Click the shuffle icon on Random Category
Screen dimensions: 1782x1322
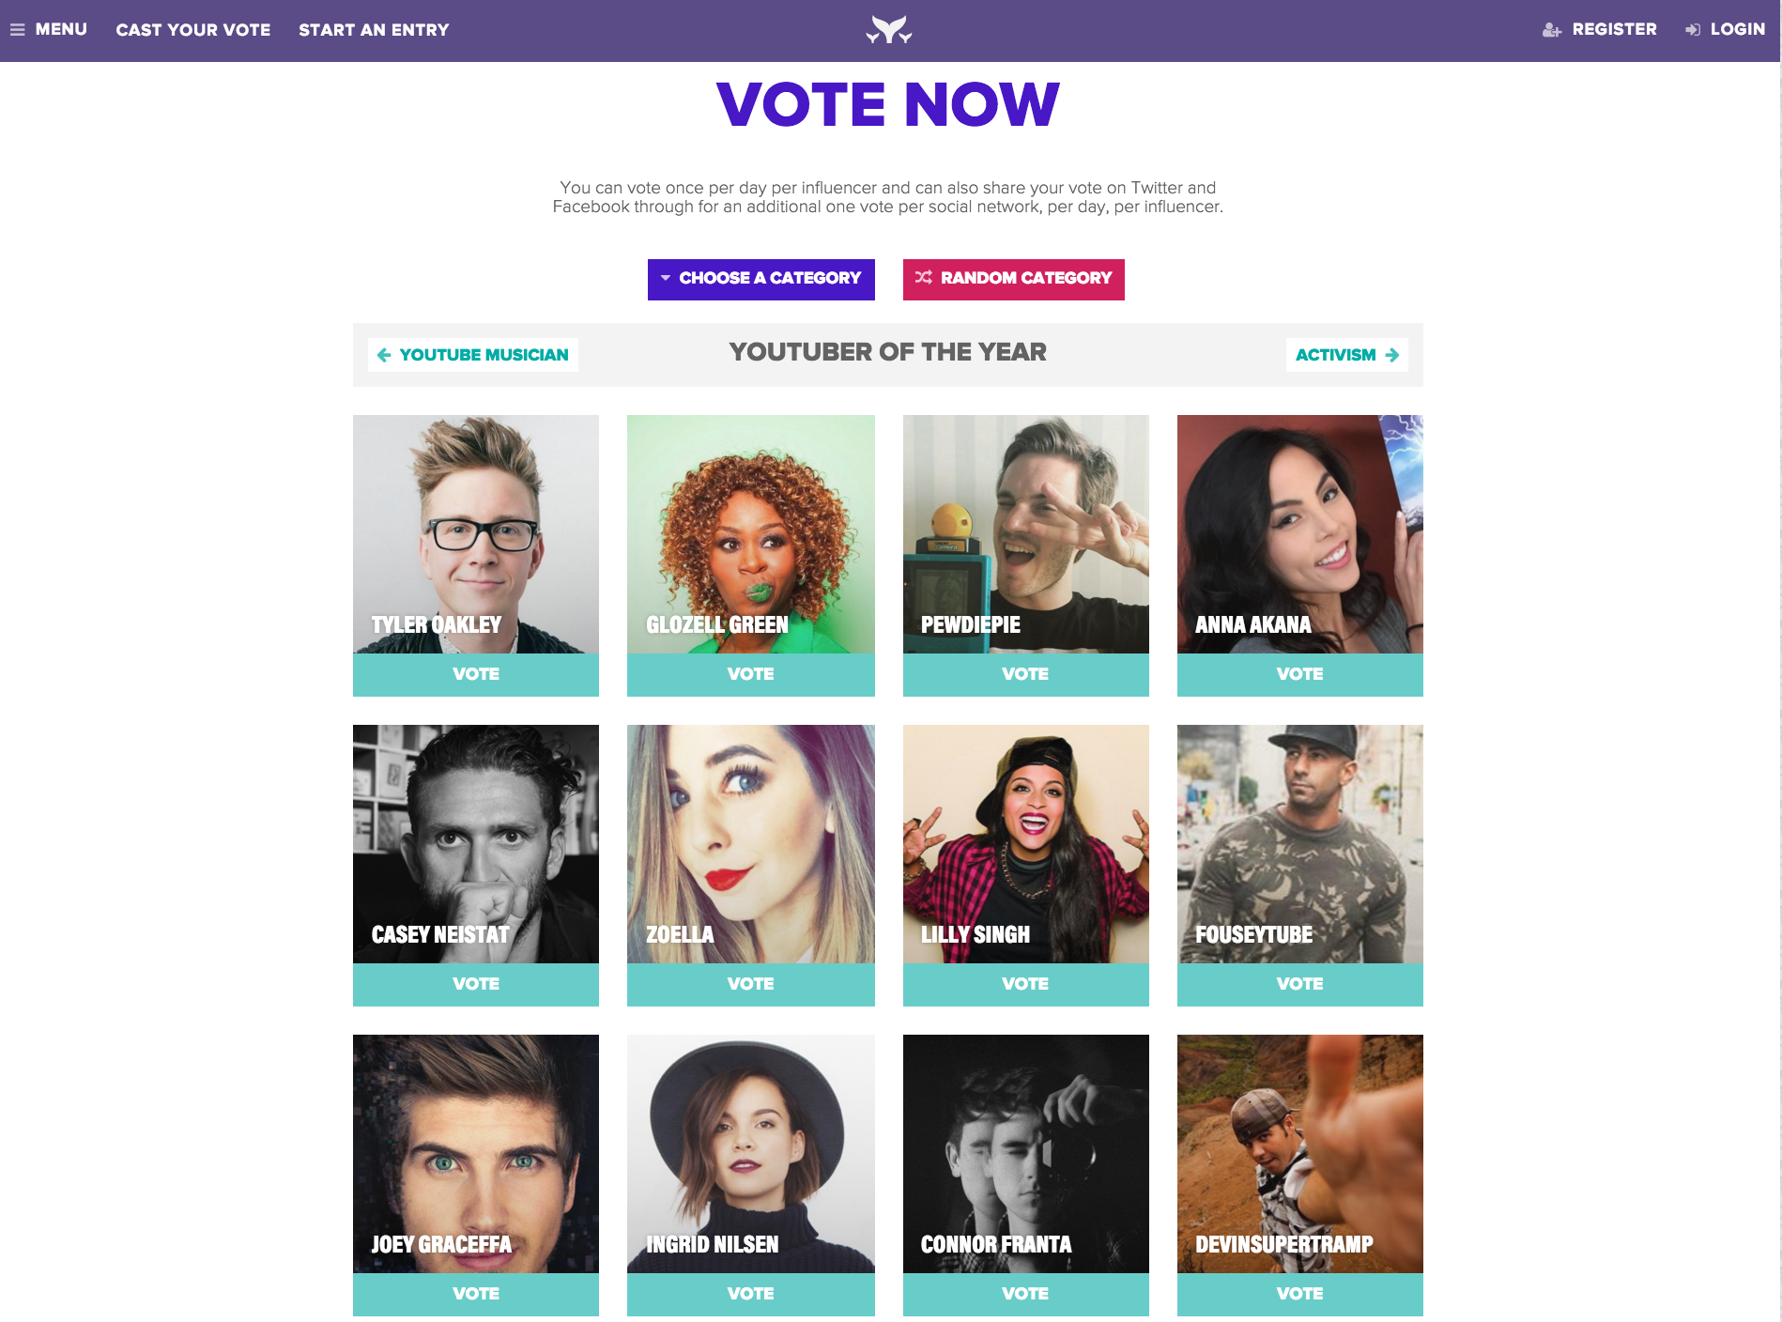pyautogui.click(x=924, y=277)
